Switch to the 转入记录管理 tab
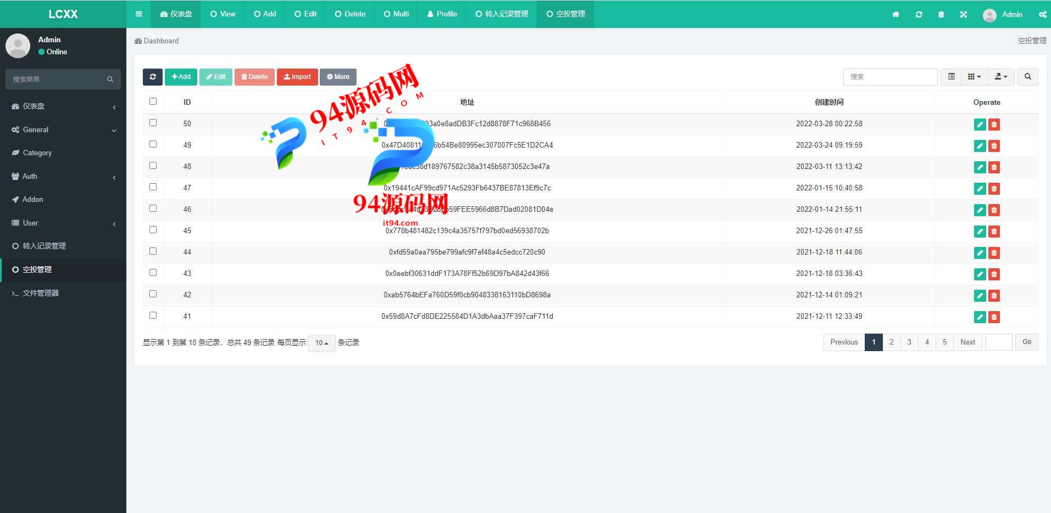The width and height of the screenshot is (1051, 513). tap(502, 14)
